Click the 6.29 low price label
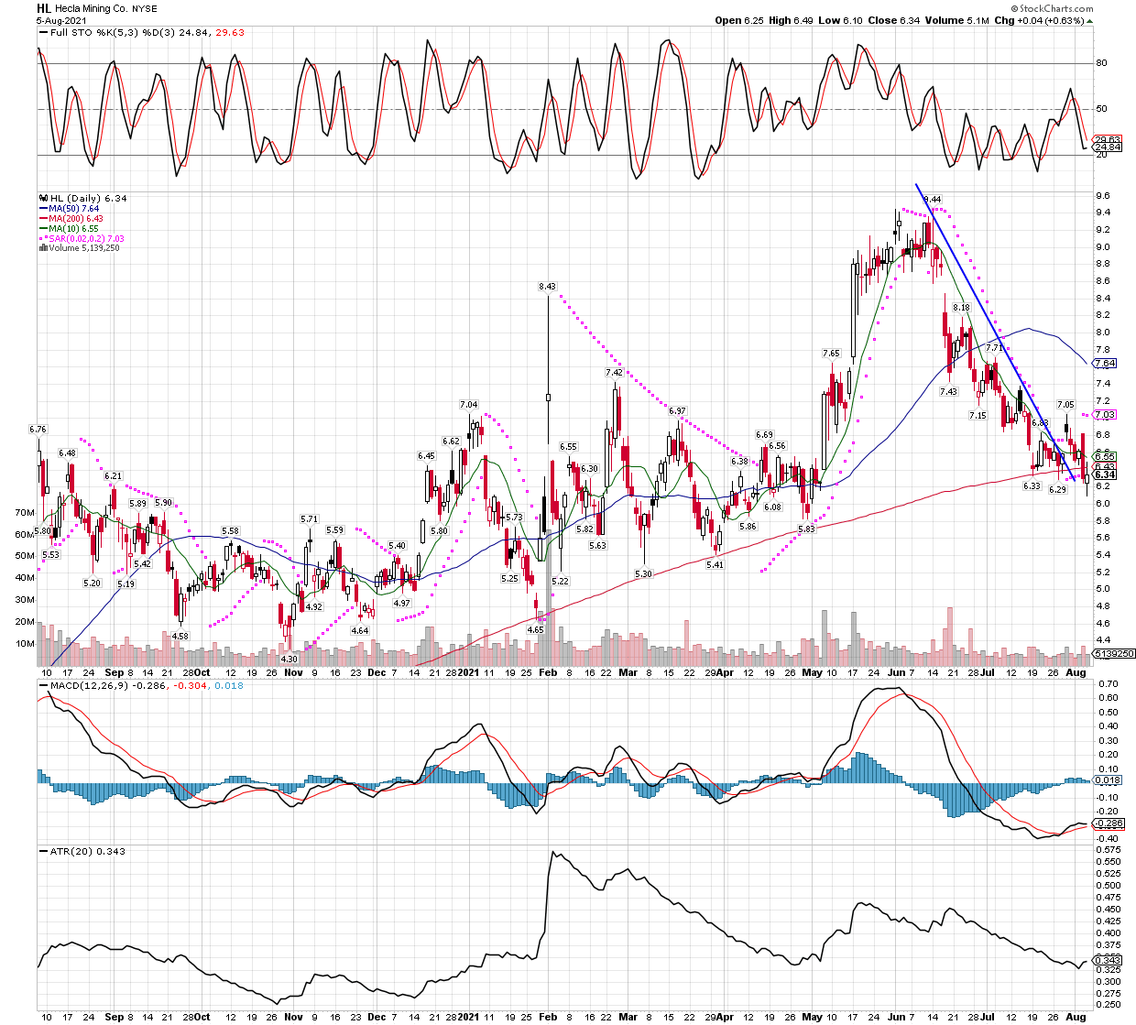The height and width of the screenshot is (1025, 1136). tap(1058, 490)
